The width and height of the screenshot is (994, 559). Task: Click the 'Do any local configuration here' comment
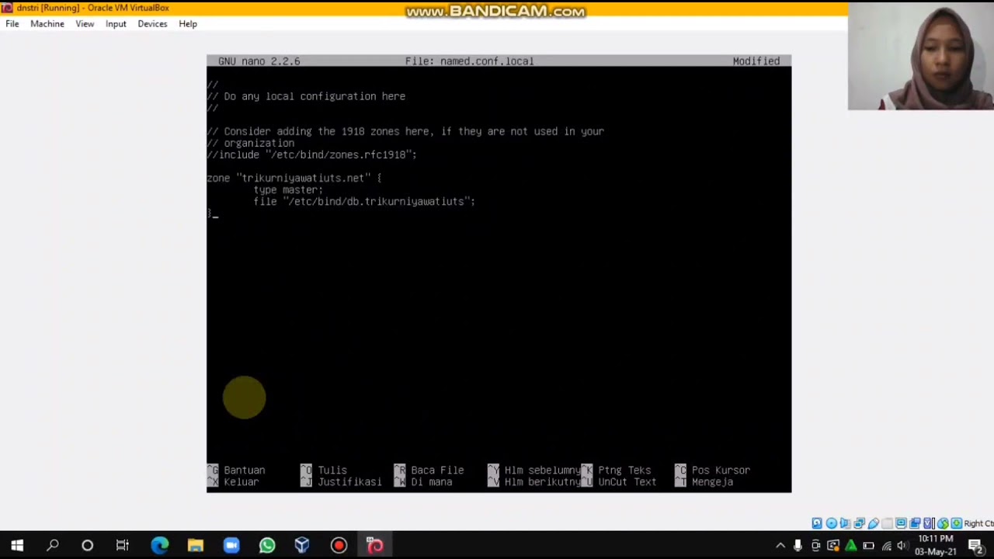pos(306,96)
